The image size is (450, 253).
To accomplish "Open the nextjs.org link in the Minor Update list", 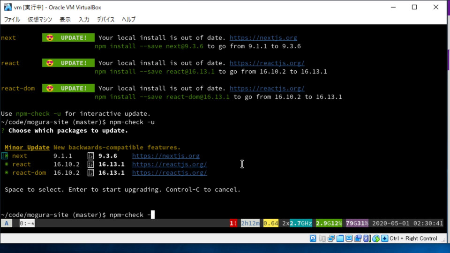I will tap(166, 156).
